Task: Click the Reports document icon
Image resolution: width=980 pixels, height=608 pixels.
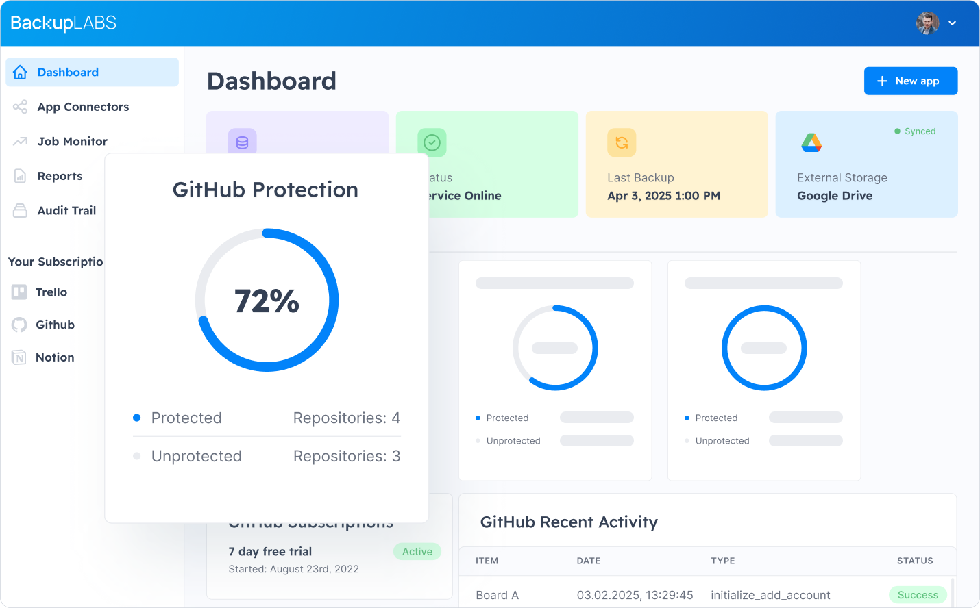Action: tap(21, 176)
